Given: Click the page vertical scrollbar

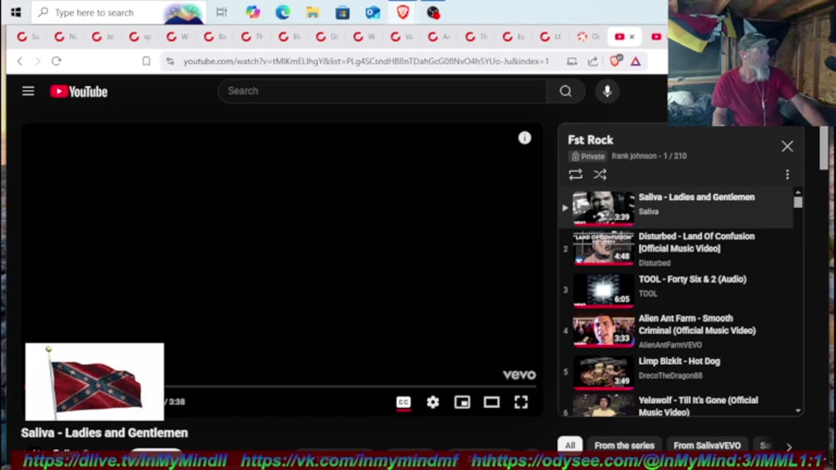Looking at the screenshot, I should pyautogui.click(x=824, y=149).
